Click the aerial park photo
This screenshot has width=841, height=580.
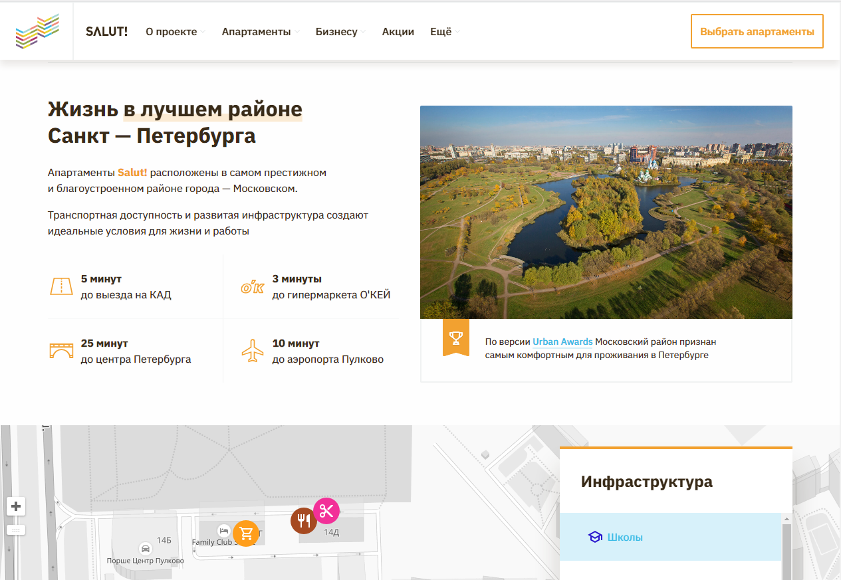coord(606,212)
